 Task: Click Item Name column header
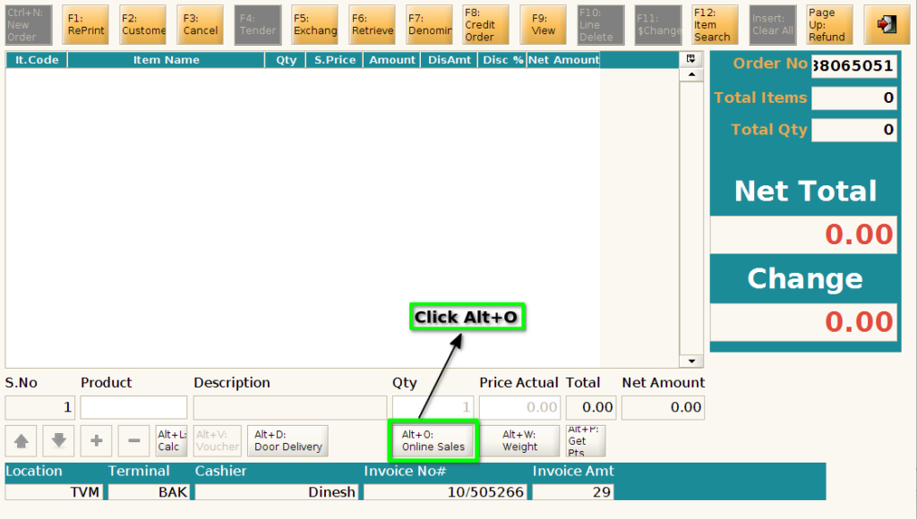coord(166,60)
